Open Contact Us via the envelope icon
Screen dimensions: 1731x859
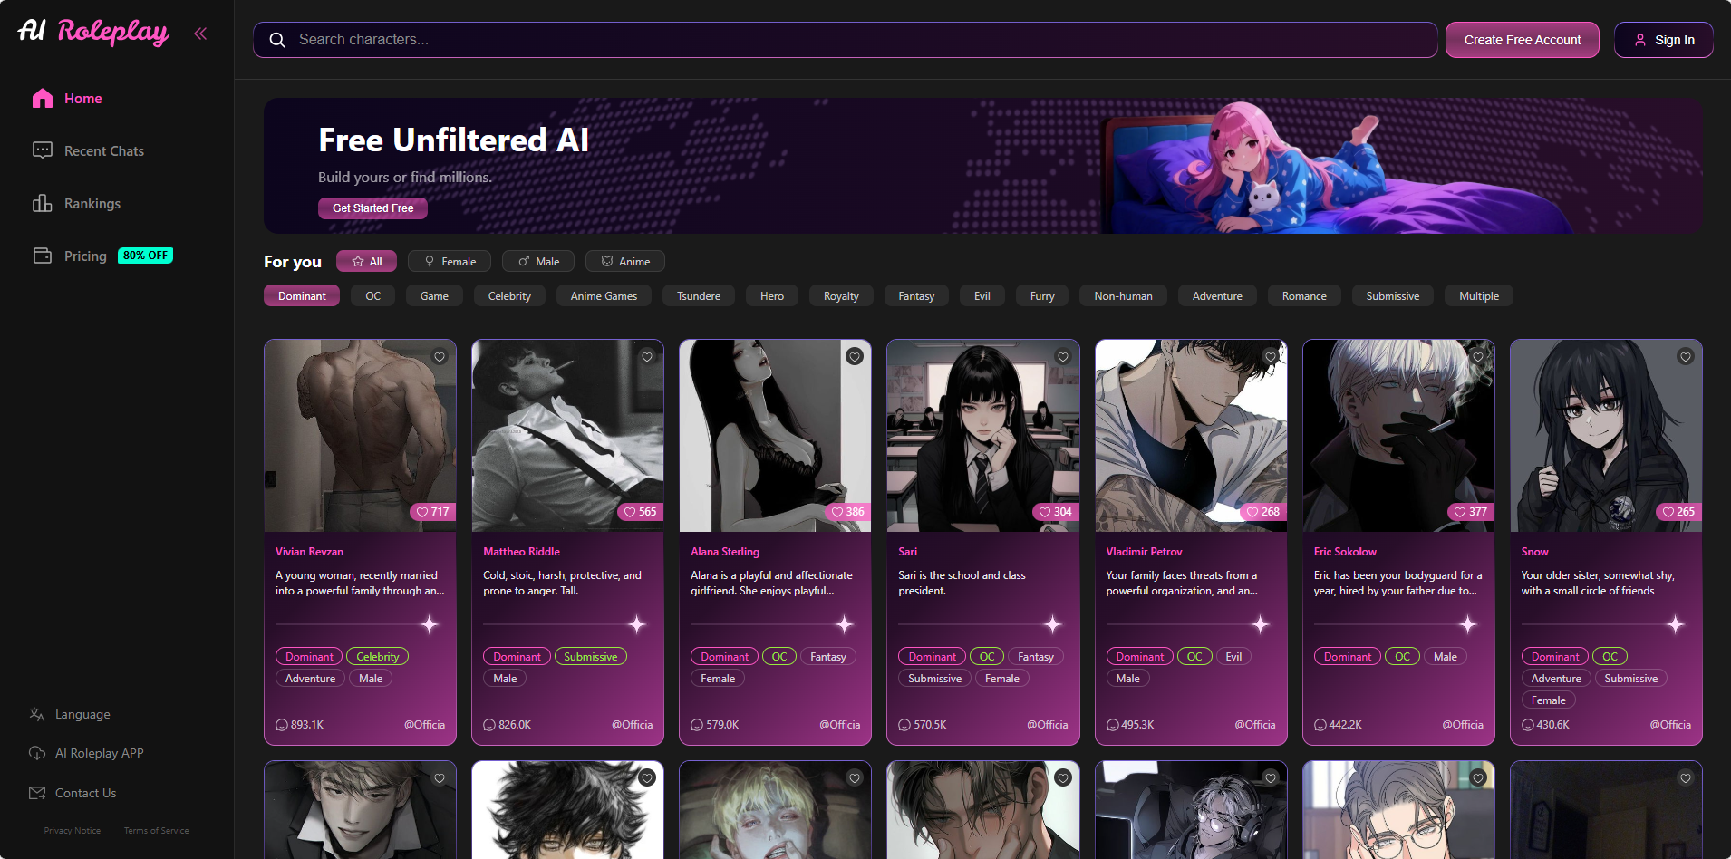[x=37, y=792]
